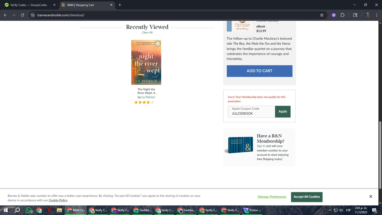Open the Manage Preferences link

[272, 197]
